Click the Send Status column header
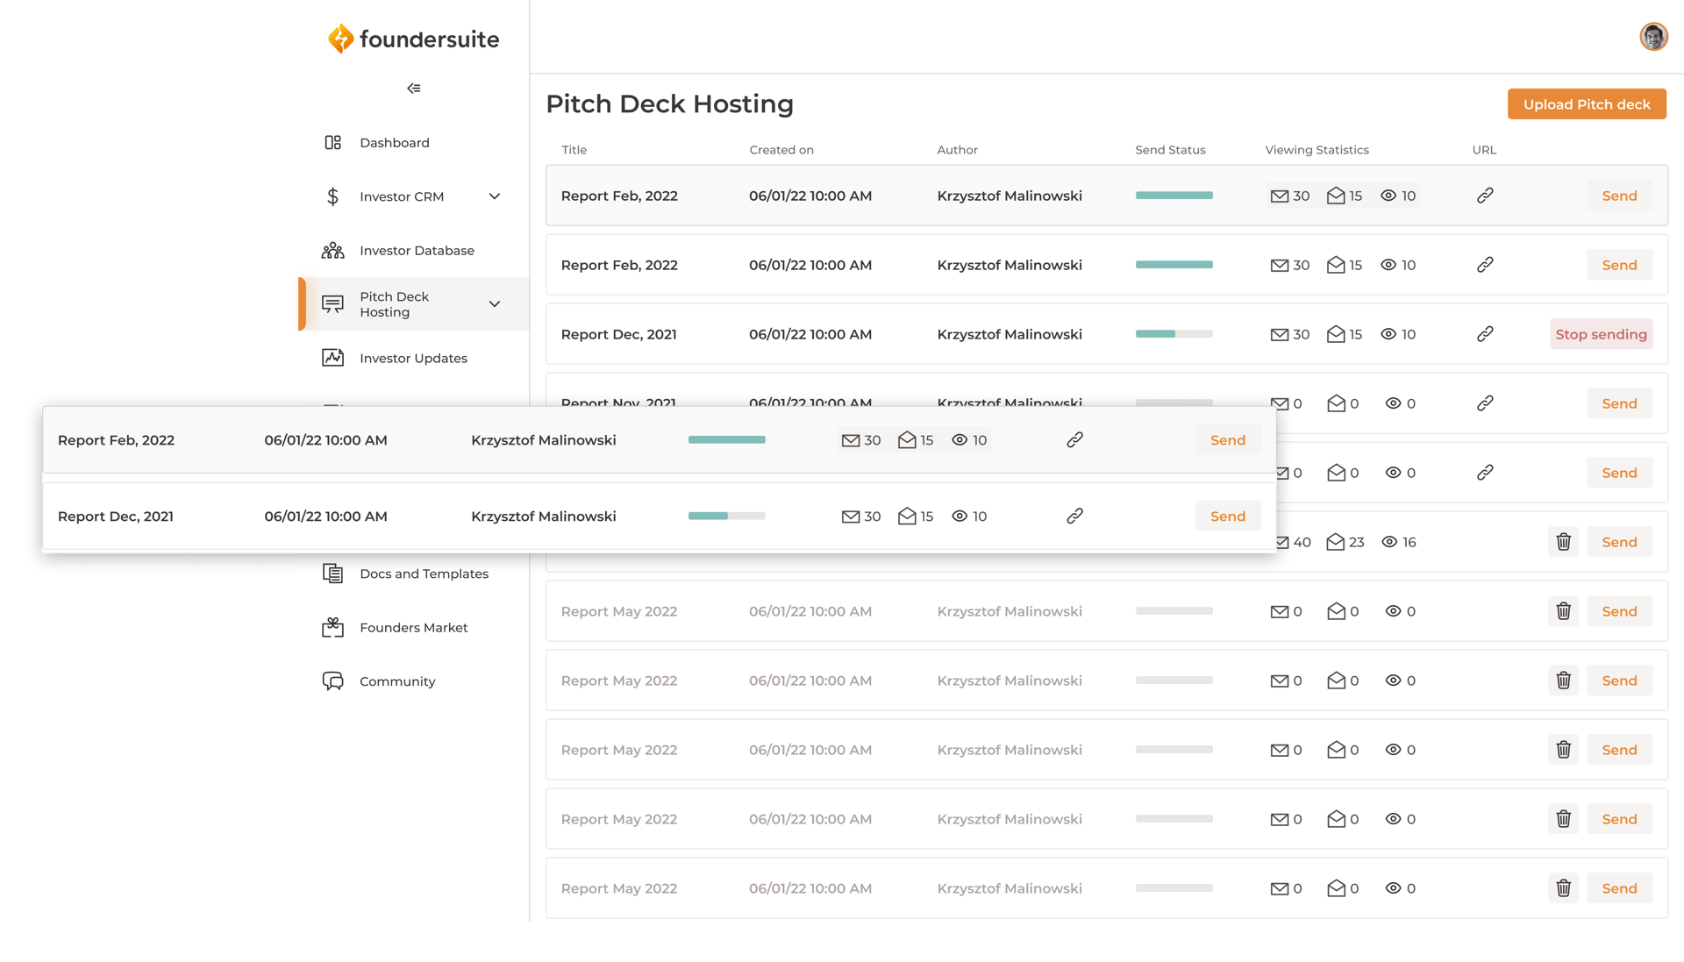The height and width of the screenshot is (962, 1684). [1170, 150]
